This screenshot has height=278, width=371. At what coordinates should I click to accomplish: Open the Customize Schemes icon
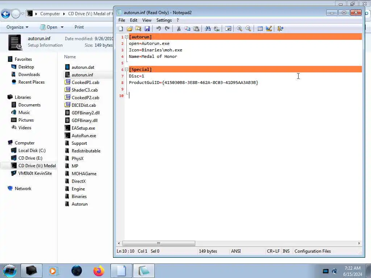(x=269, y=29)
